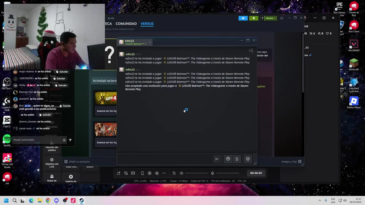Mute the speaker volume
Image resolution: width=365 pixels, height=205 pixels.
coord(181,173)
